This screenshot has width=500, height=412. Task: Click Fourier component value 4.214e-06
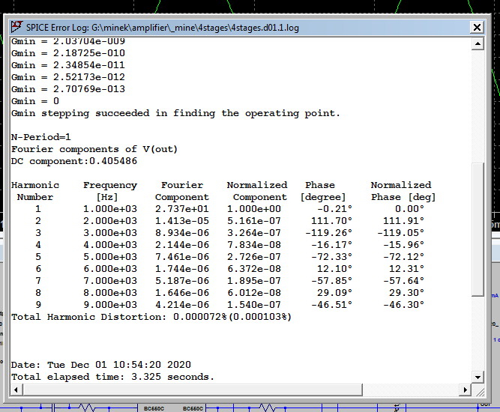click(x=182, y=305)
